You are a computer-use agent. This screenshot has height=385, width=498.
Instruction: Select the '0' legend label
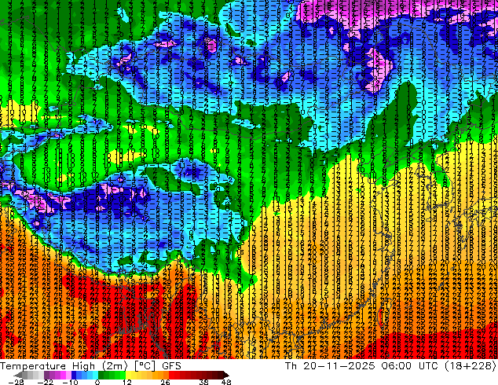[x=97, y=382]
